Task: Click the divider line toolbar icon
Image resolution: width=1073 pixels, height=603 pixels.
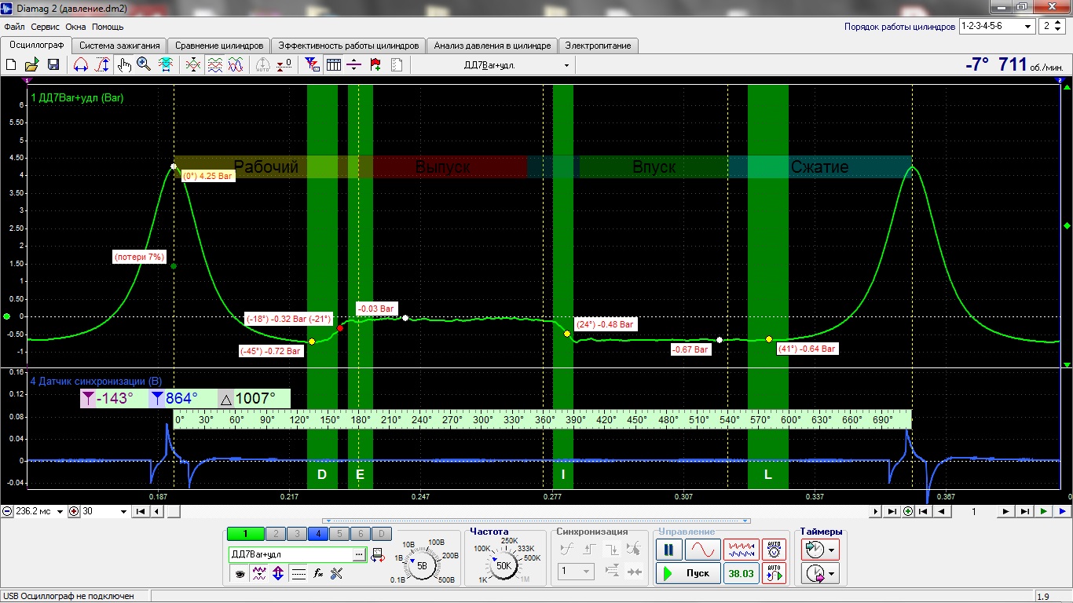Action: point(354,65)
